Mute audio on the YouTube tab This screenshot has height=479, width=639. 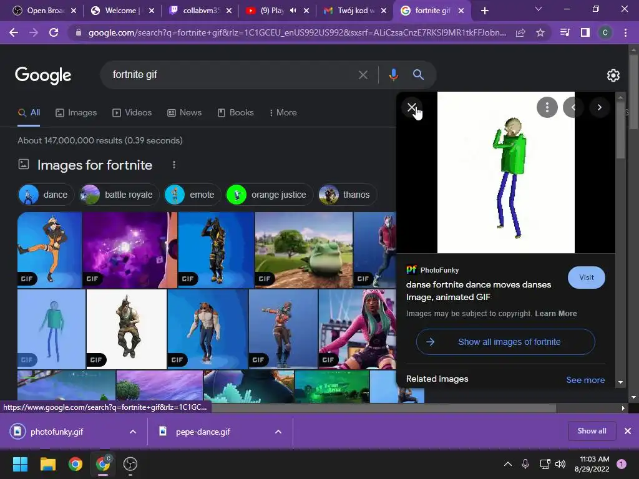coord(293,11)
